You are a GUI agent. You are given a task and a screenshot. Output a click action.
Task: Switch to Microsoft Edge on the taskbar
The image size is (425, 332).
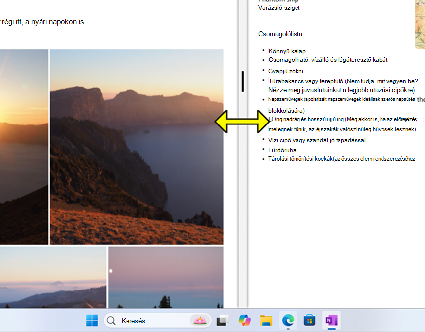288,321
